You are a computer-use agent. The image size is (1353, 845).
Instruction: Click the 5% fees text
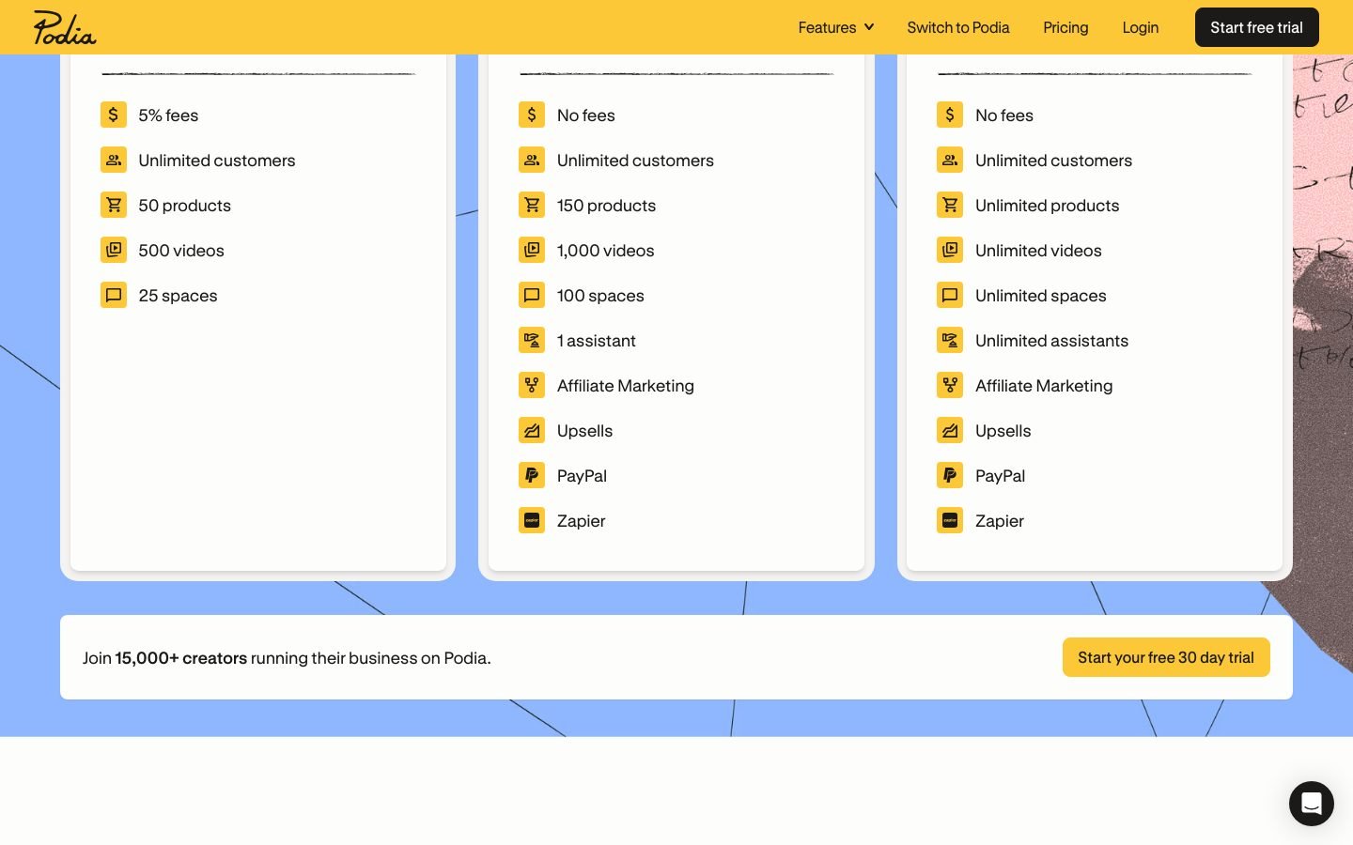pyautogui.click(x=168, y=115)
